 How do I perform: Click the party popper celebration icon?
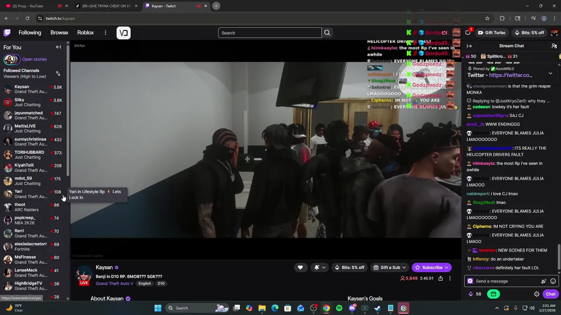tap(544, 281)
